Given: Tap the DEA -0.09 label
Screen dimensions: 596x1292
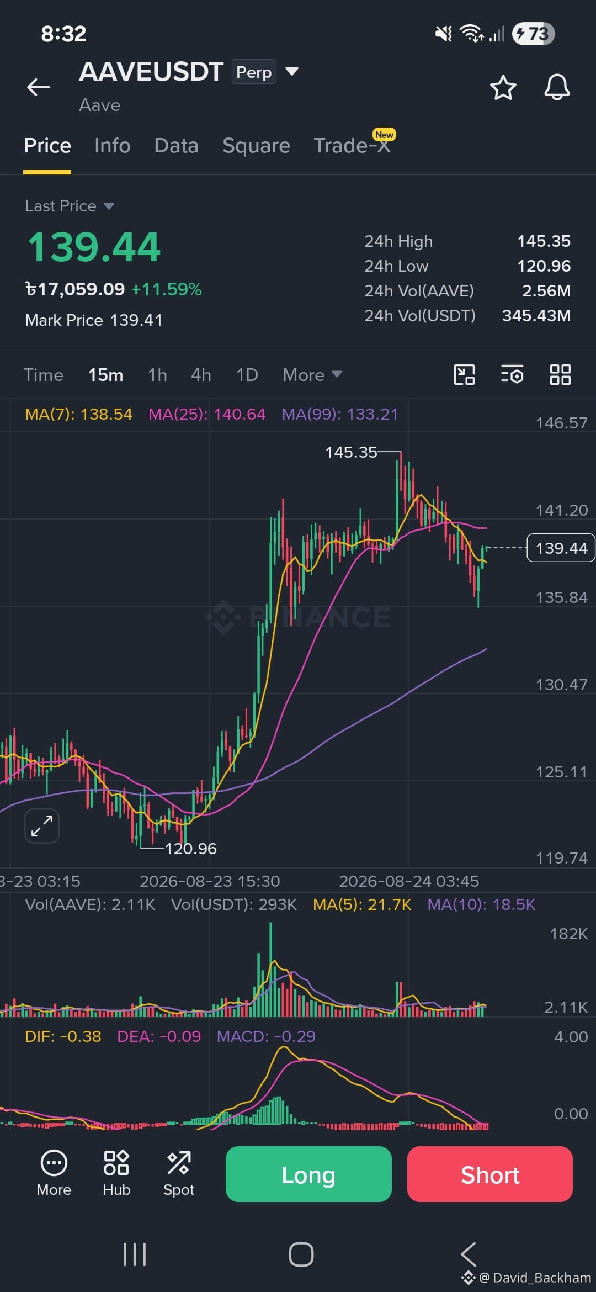Looking at the screenshot, I should click(159, 1036).
